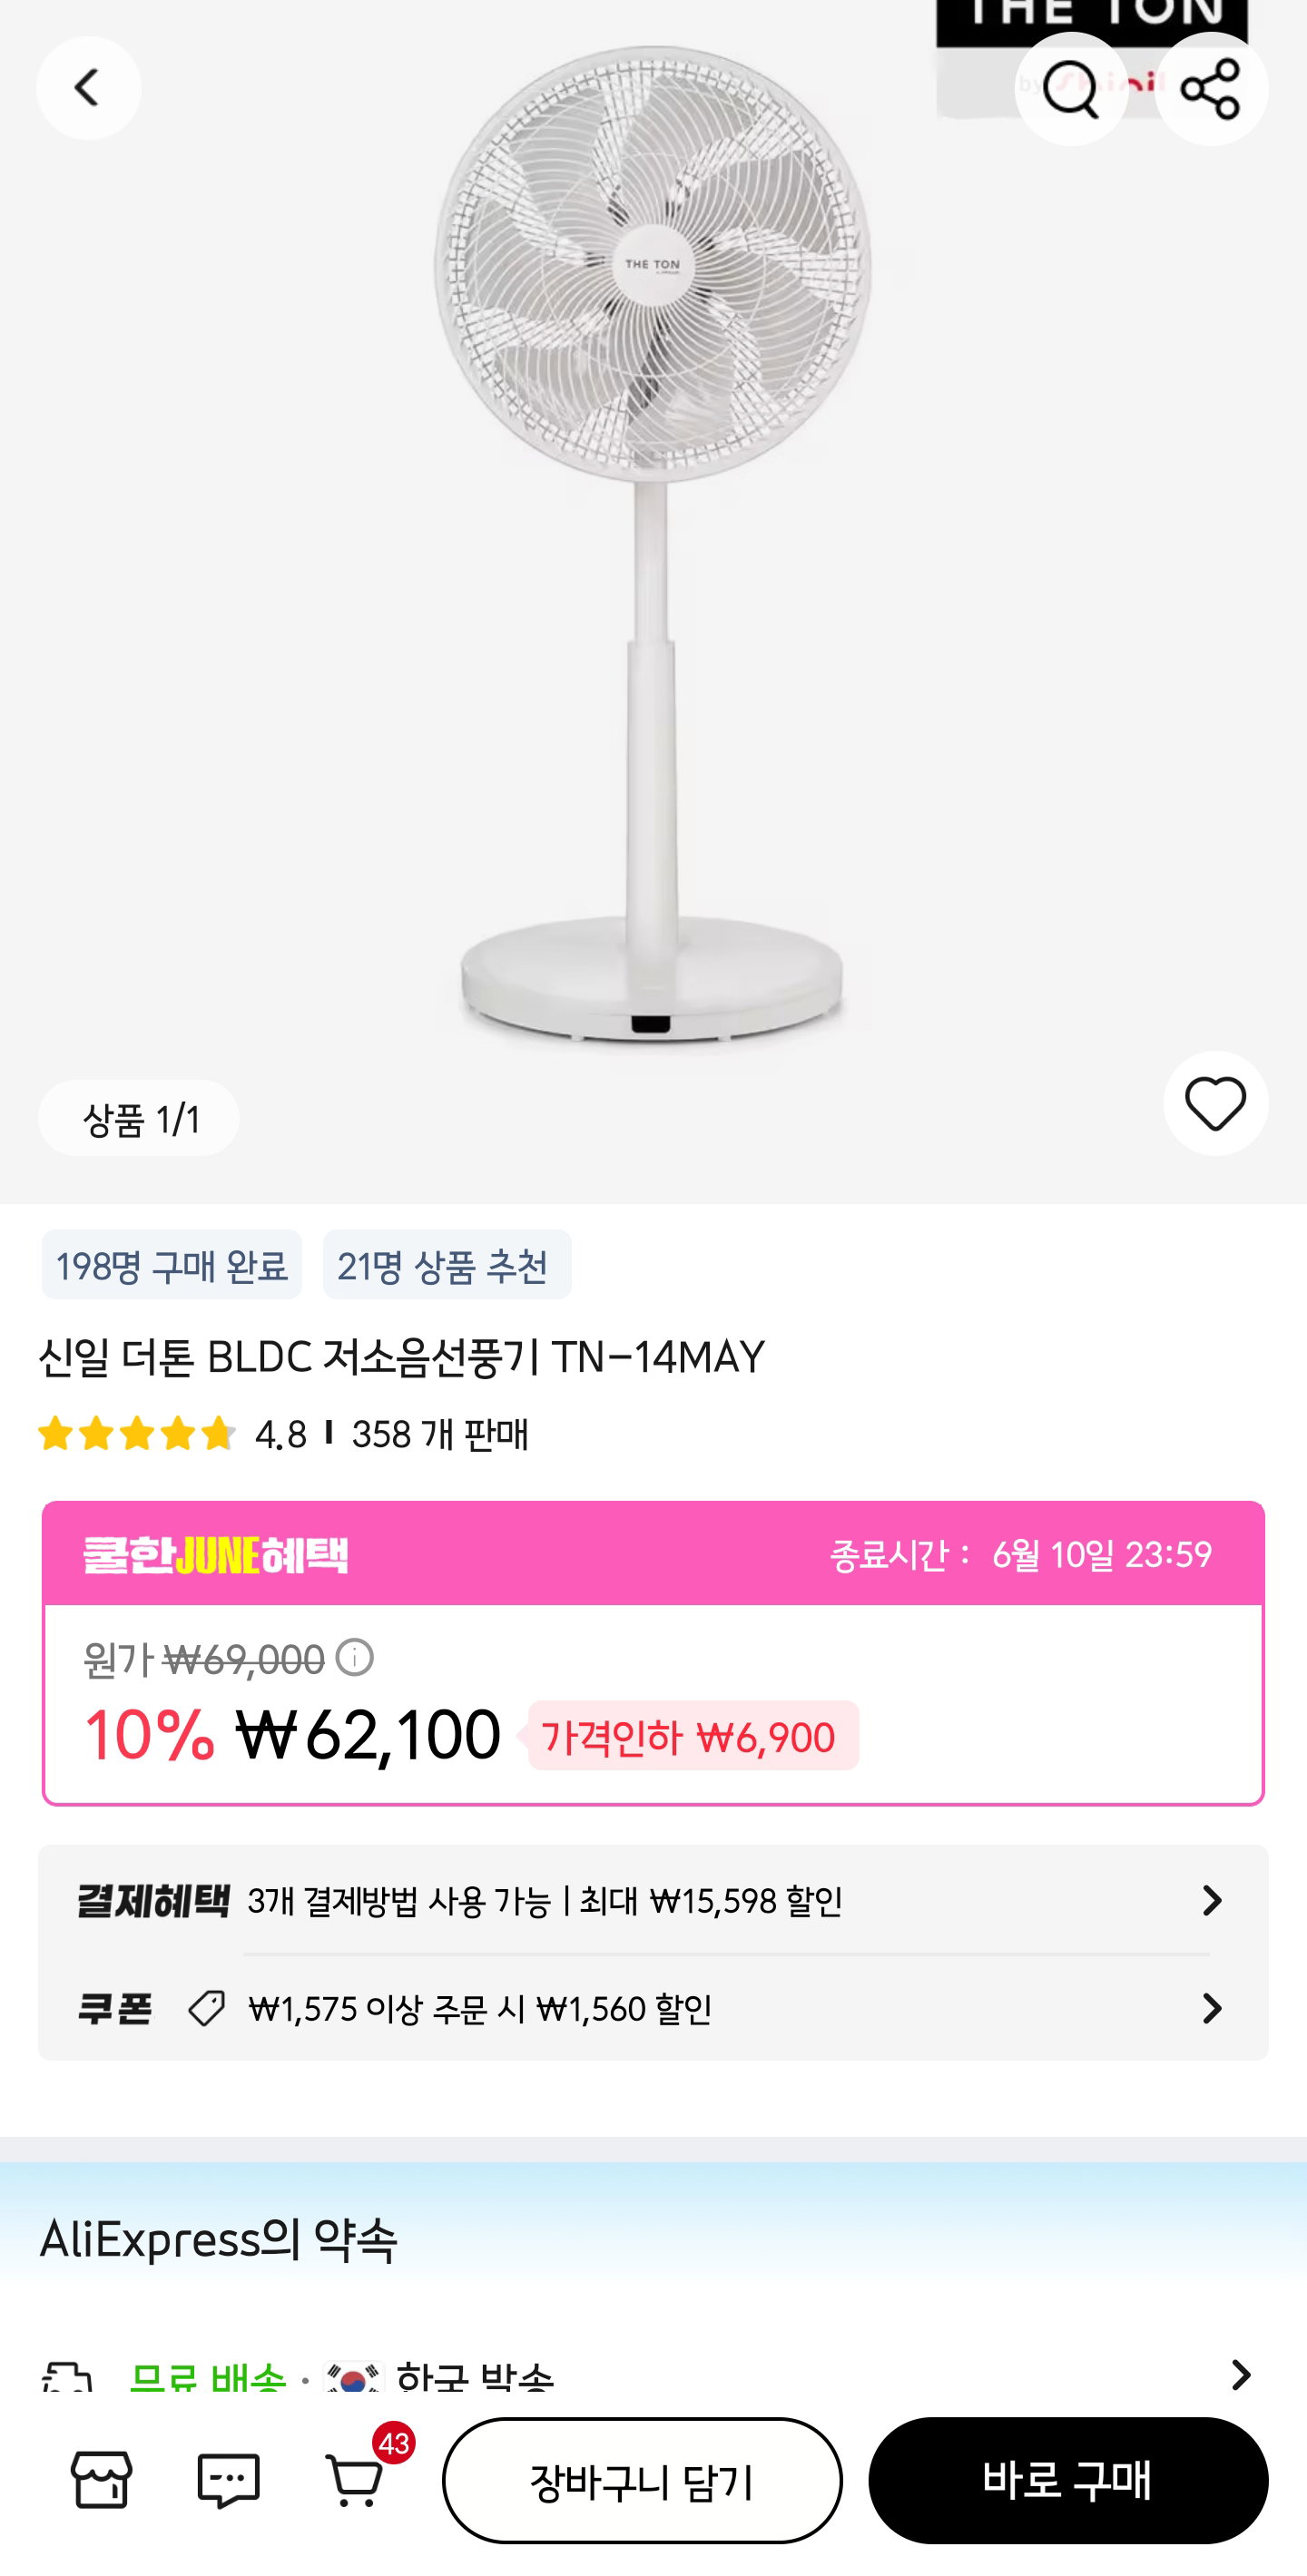Tap the original price info icon

pyautogui.click(x=354, y=1657)
